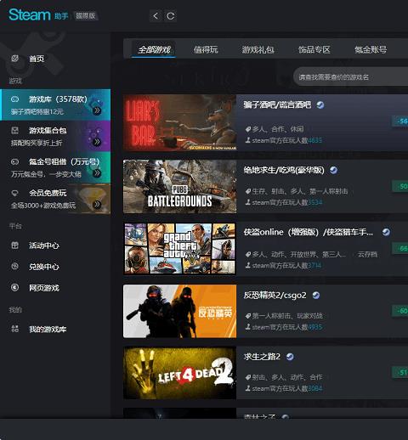The image size is (408, 440).
Task: Open PUBG Battlegrounds game thumbnail
Action: point(179,186)
